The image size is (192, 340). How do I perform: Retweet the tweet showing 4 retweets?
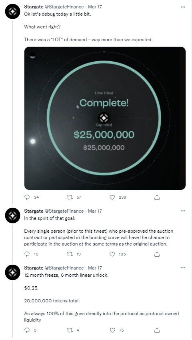click(70, 330)
